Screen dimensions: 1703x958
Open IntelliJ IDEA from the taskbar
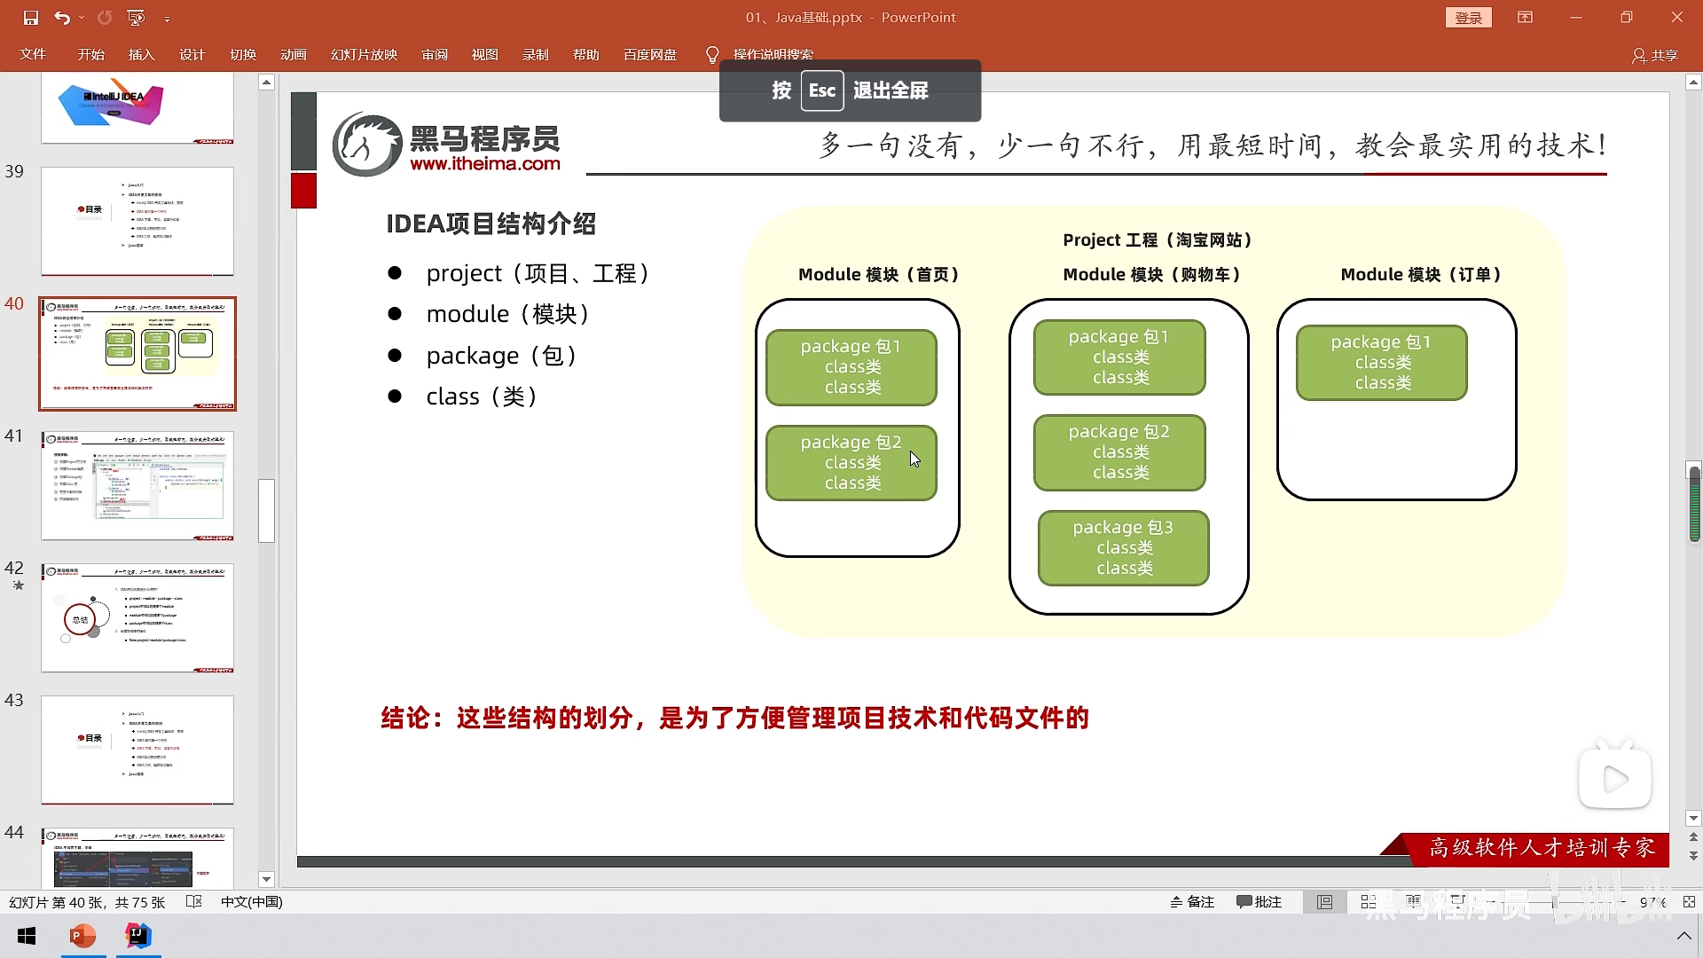pyautogui.click(x=138, y=936)
